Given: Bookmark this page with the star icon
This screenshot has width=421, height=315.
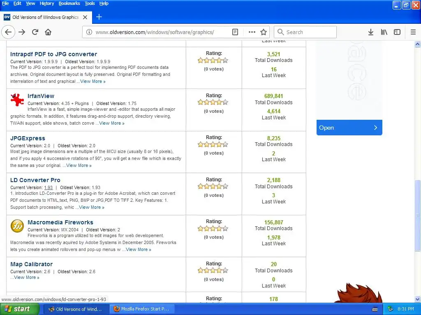Looking at the screenshot, I should click(264, 32).
